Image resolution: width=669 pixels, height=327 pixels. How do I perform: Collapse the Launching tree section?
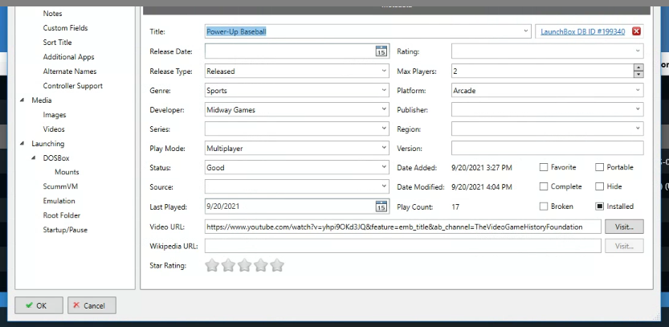coord(22,144)
